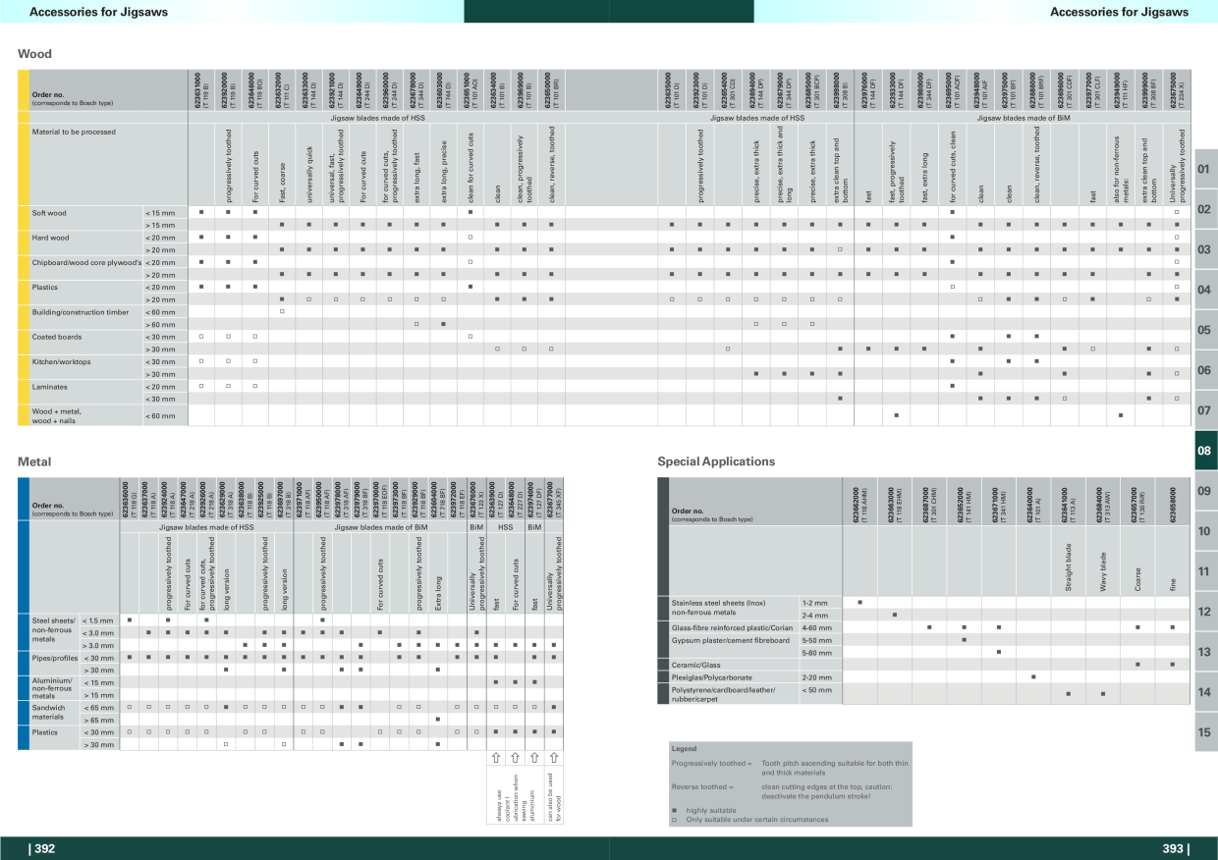Select 'Pipes/profiles' row in Metal table
The height and width of the screenshot is (860, 1218).
(53, 658)
